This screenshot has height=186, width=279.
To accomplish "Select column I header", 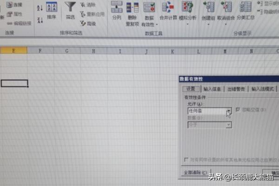I will tap(120, 51).
